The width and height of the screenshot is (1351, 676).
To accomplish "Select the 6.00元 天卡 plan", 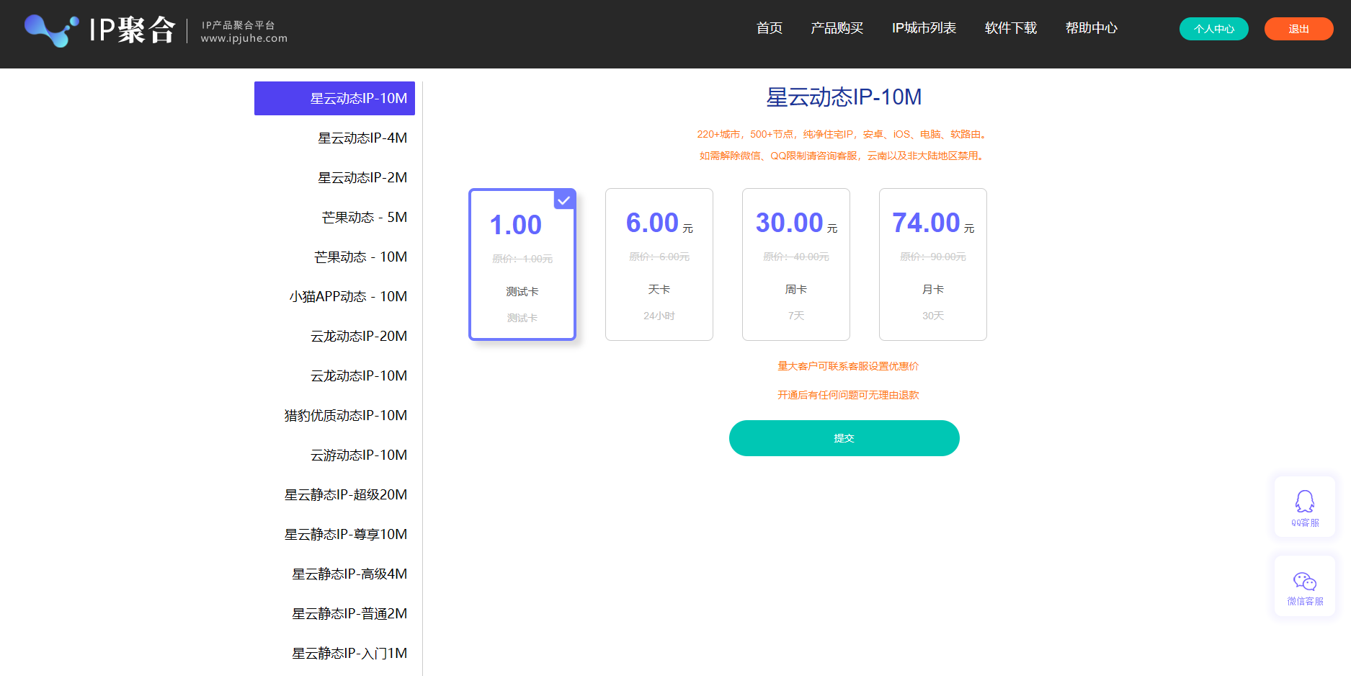I will (659, 264).
